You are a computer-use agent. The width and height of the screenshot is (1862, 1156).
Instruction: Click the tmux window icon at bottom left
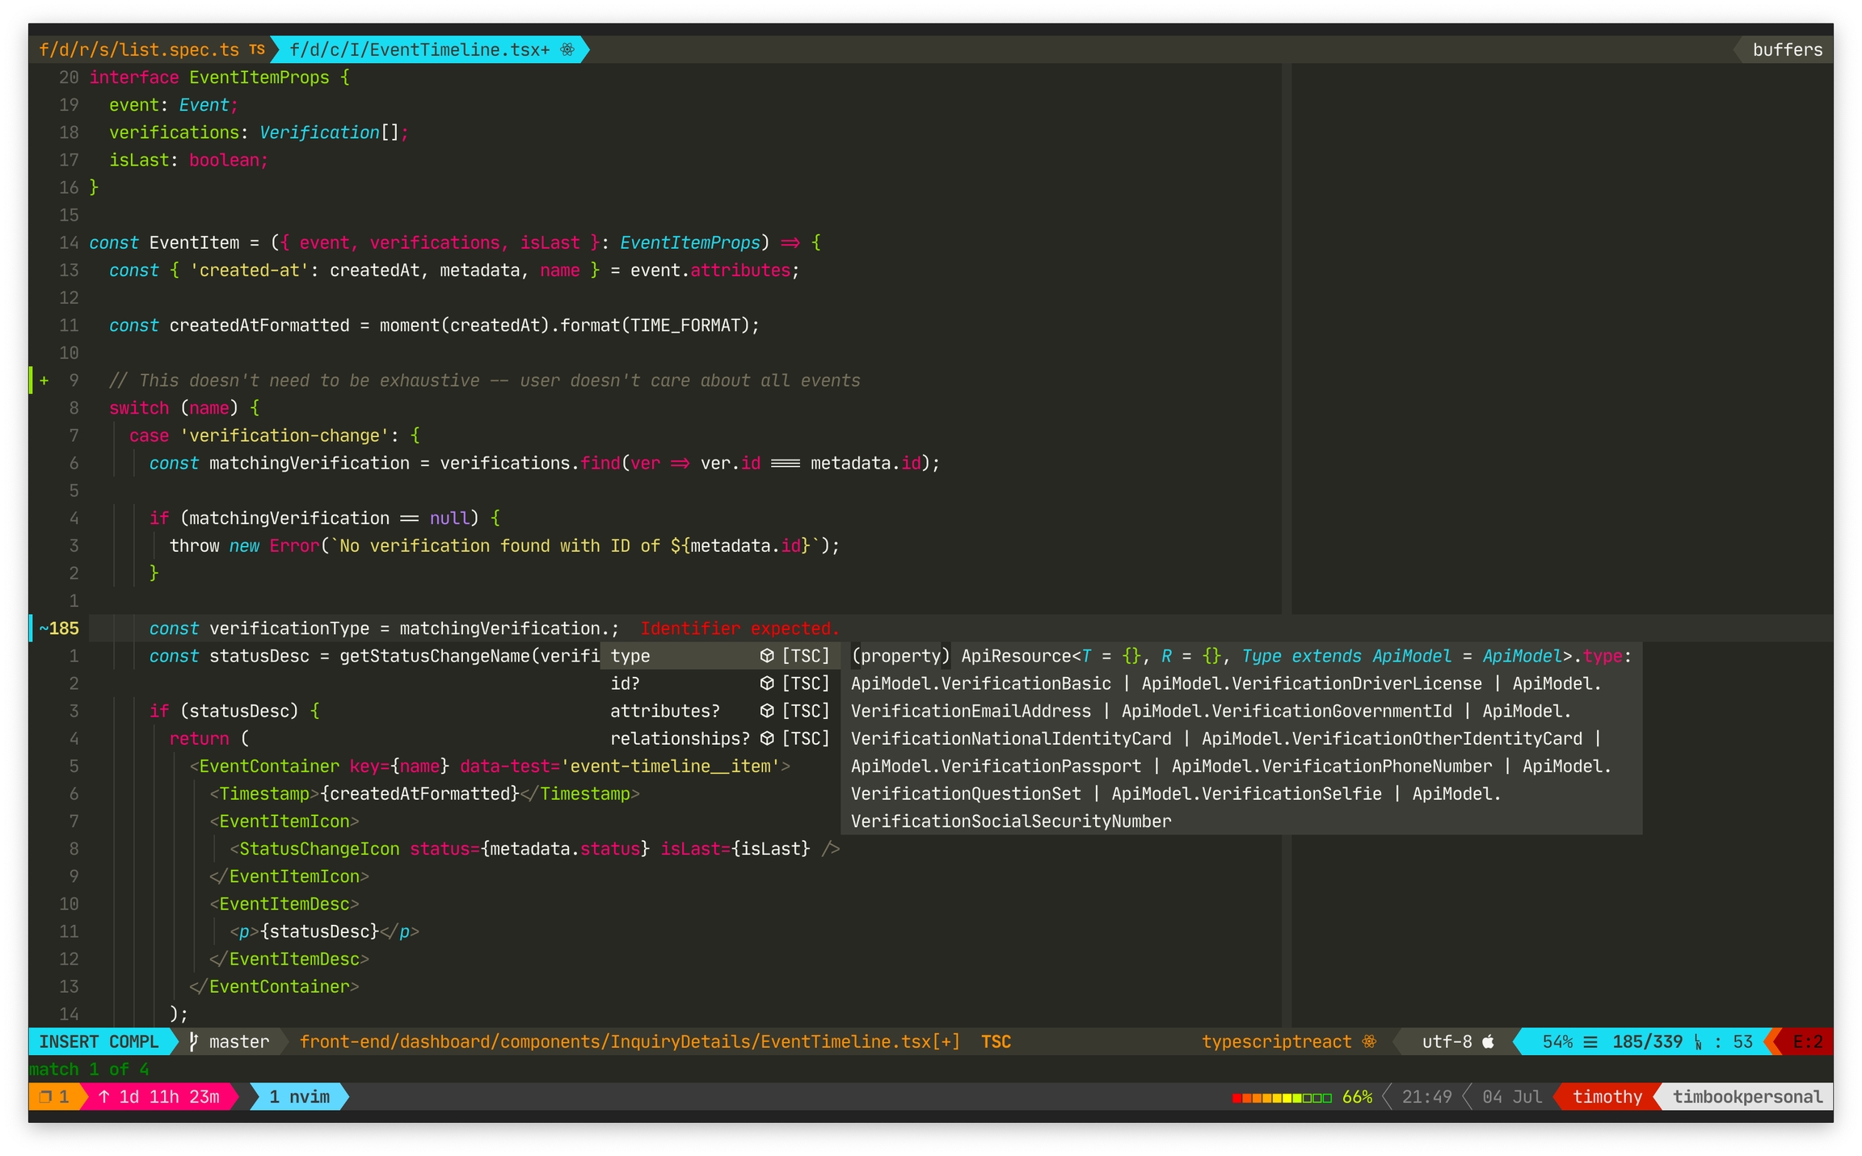[x=46, y=1097]
